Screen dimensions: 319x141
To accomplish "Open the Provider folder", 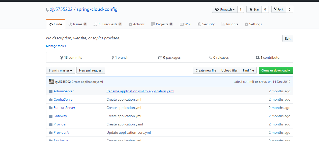I will click(x=60, y=124).
